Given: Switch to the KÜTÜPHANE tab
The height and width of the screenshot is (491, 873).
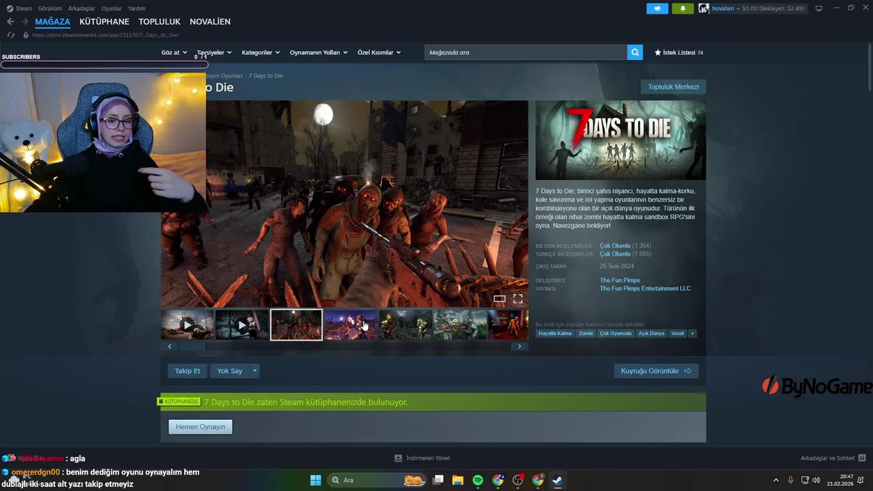Looking at the screenshot, I should pyautogui.click(x=104, y=22).
